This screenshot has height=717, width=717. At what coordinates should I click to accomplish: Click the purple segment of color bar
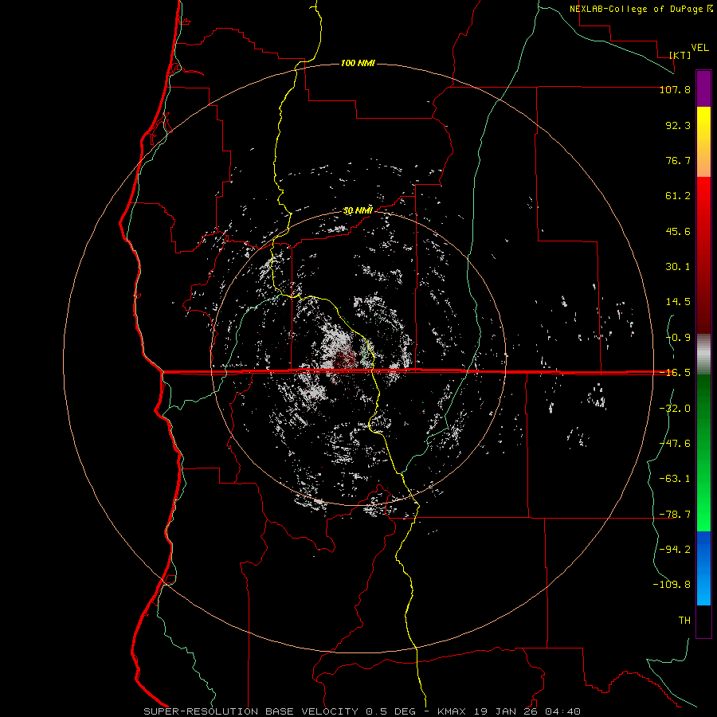click(703, 88)
